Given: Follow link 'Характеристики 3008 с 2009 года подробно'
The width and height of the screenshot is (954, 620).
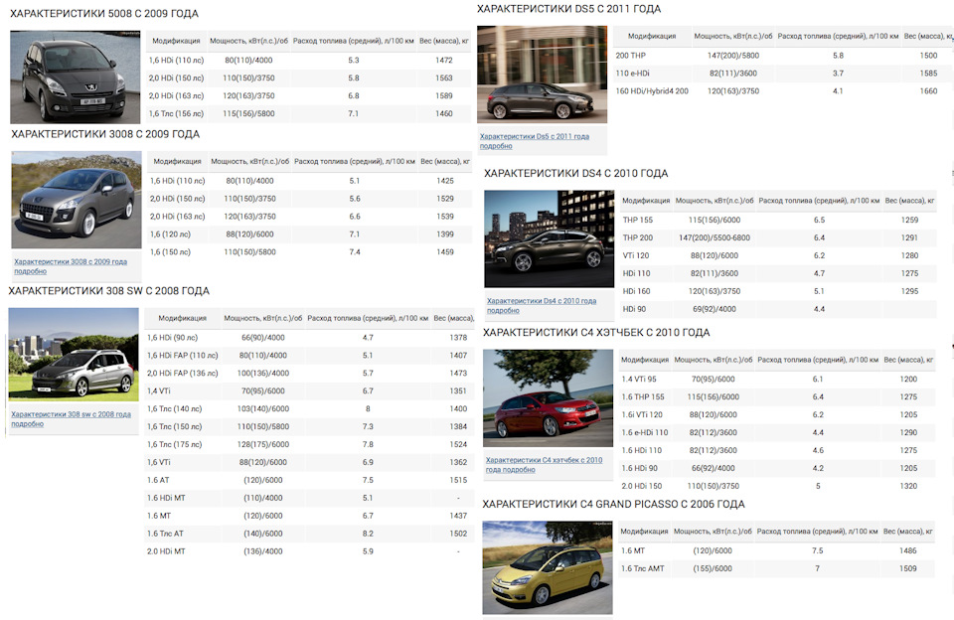Looking at the screenshot, I should [71, 266].
